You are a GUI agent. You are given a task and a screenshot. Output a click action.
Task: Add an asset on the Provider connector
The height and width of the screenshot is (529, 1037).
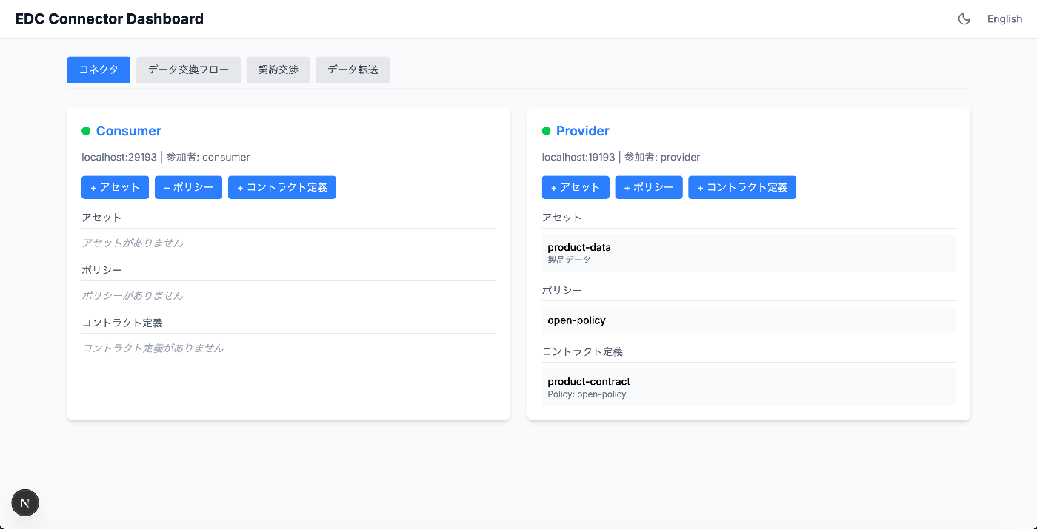[576, 187]
